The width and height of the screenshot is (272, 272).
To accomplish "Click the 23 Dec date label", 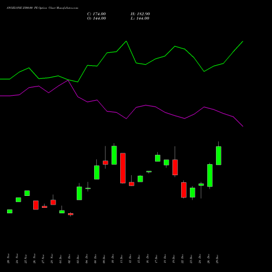I will click(191, 259).
